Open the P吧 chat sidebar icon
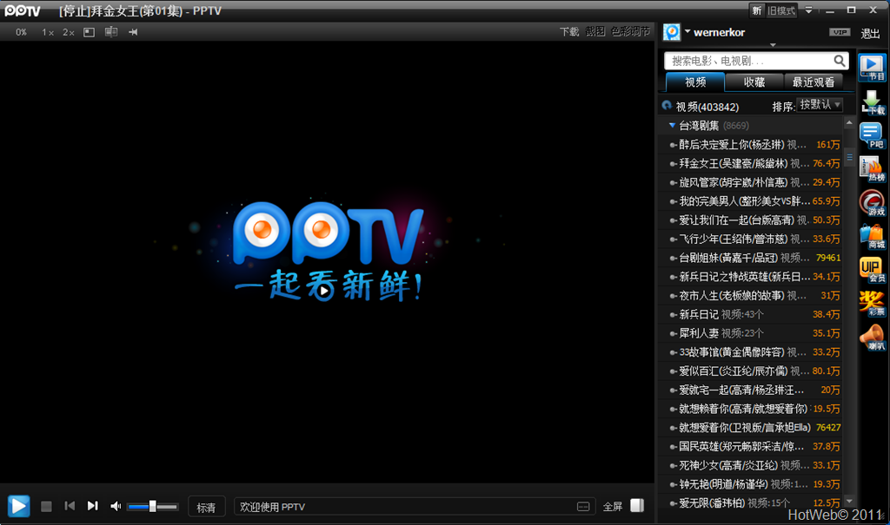Viewport: 890px width, 525px height. tap(873, 136)
